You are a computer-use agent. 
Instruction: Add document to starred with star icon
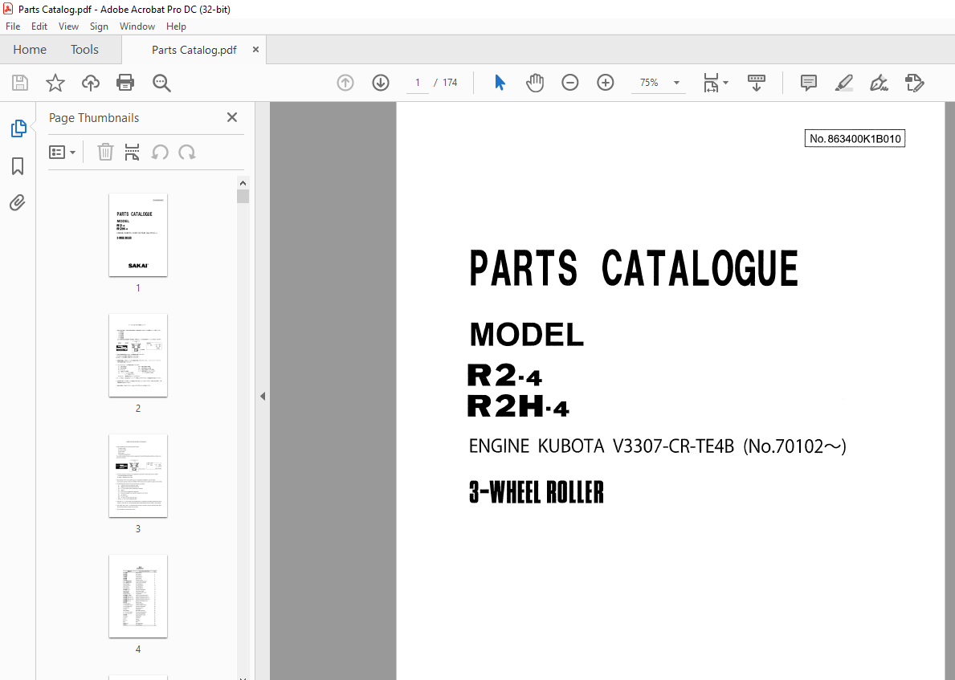(55, 83)
